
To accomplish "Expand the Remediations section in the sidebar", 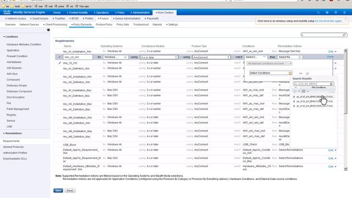I will (13, 133).
